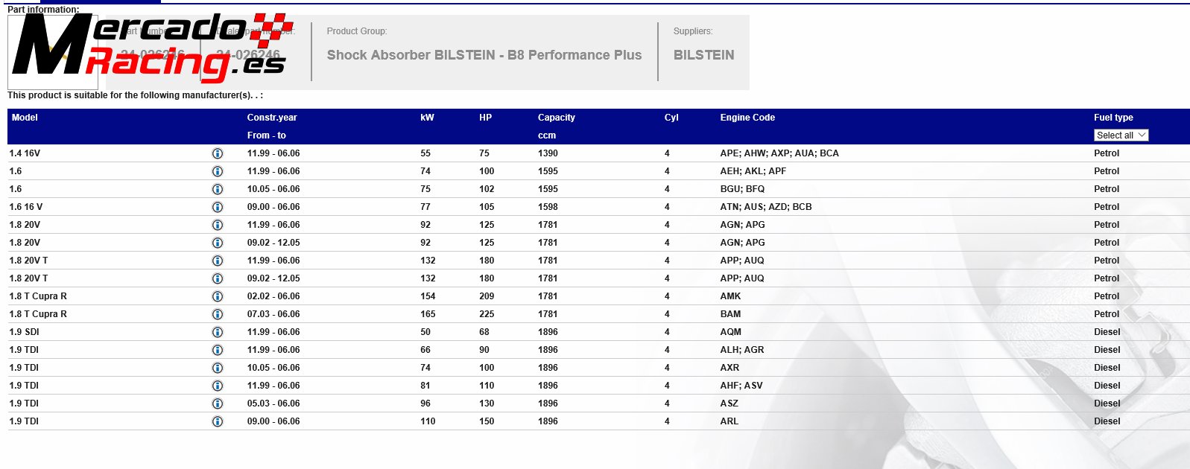Click the Engine Code column header
The height and width of the screenshot is (469, 1190).
click(747, 118)
